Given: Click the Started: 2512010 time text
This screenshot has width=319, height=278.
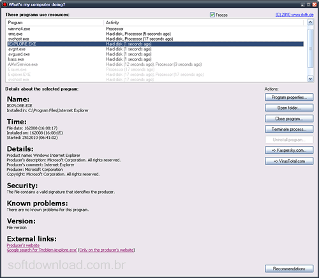Looking at the screenshot, I should pos(32,138).
